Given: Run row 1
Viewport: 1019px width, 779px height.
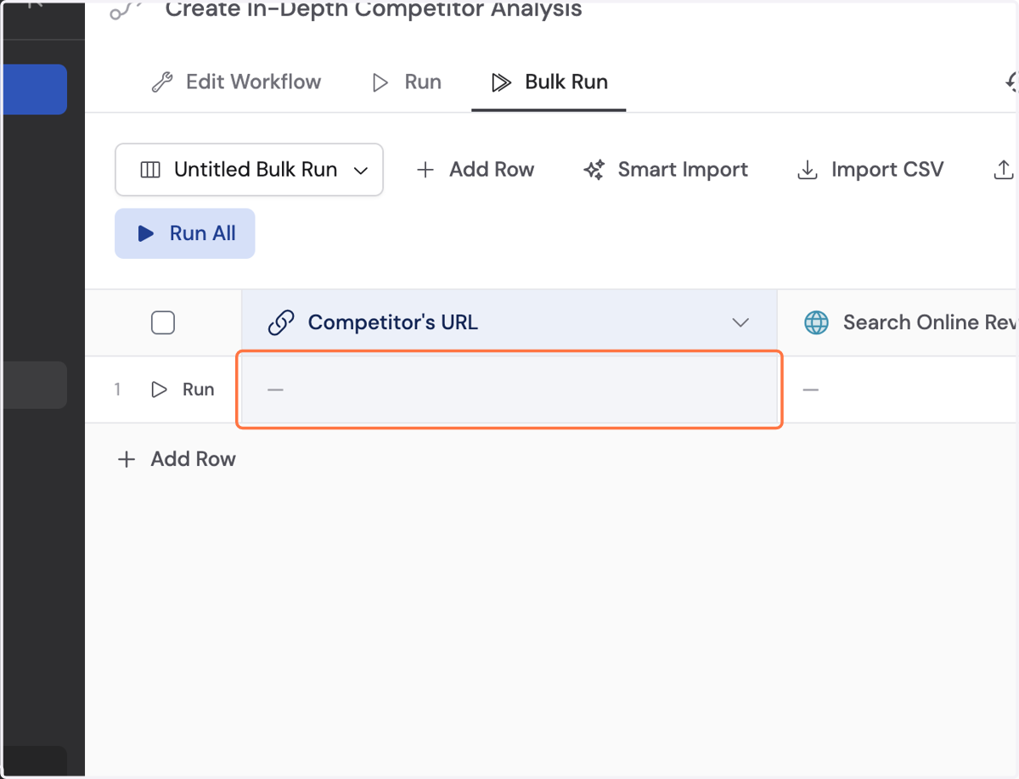Looking at the screenshot, I should tap(183, 389).
